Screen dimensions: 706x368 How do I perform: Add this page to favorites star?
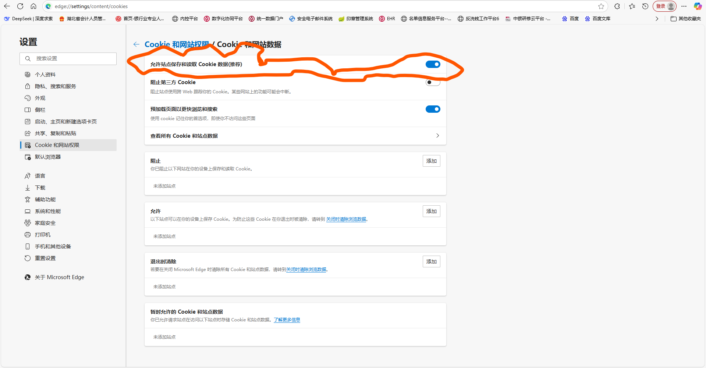click(x=601, y=6)
